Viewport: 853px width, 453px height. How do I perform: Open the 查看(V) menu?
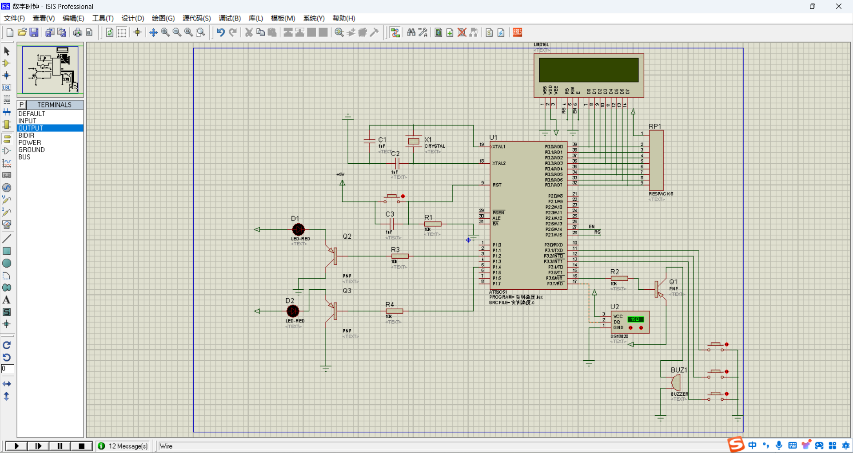click(44, 18)
